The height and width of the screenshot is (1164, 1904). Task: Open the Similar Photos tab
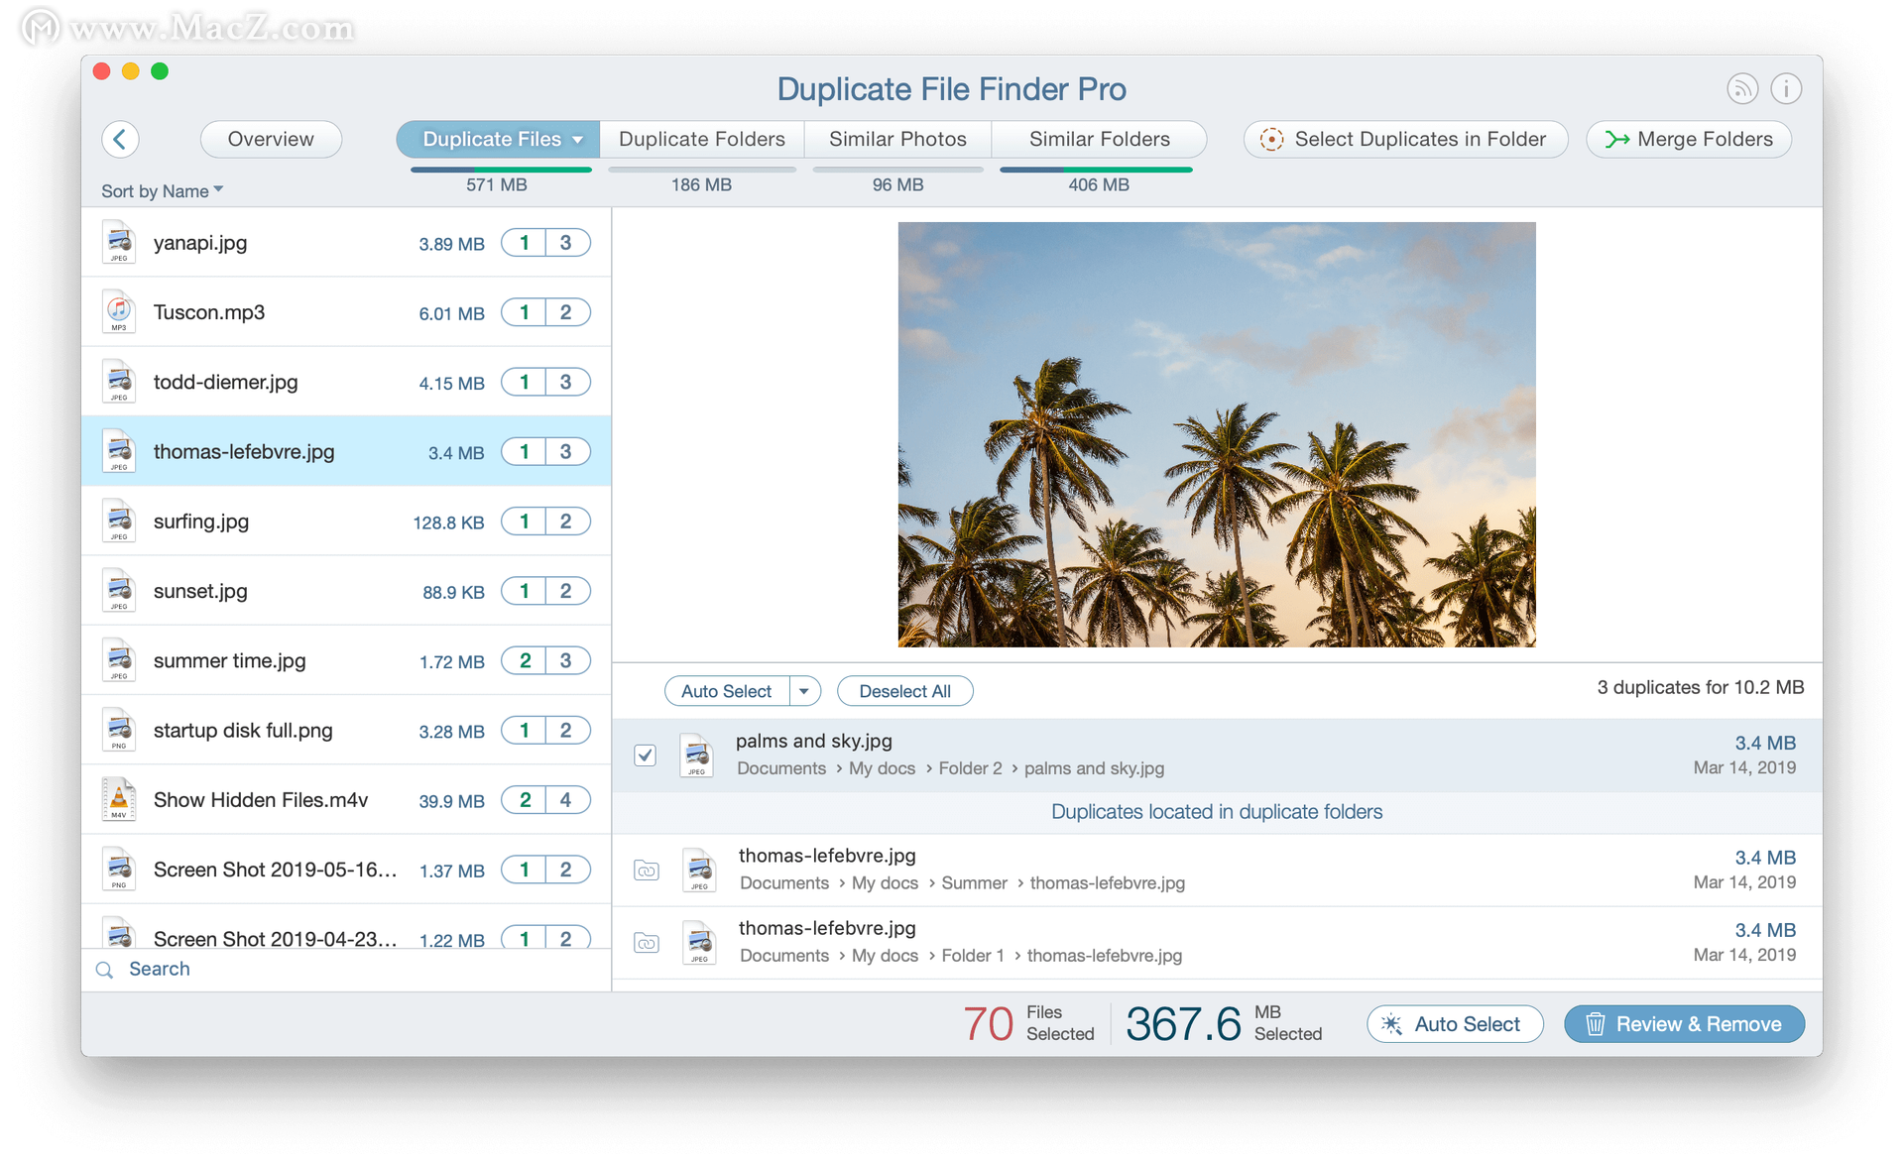point(897,139)
